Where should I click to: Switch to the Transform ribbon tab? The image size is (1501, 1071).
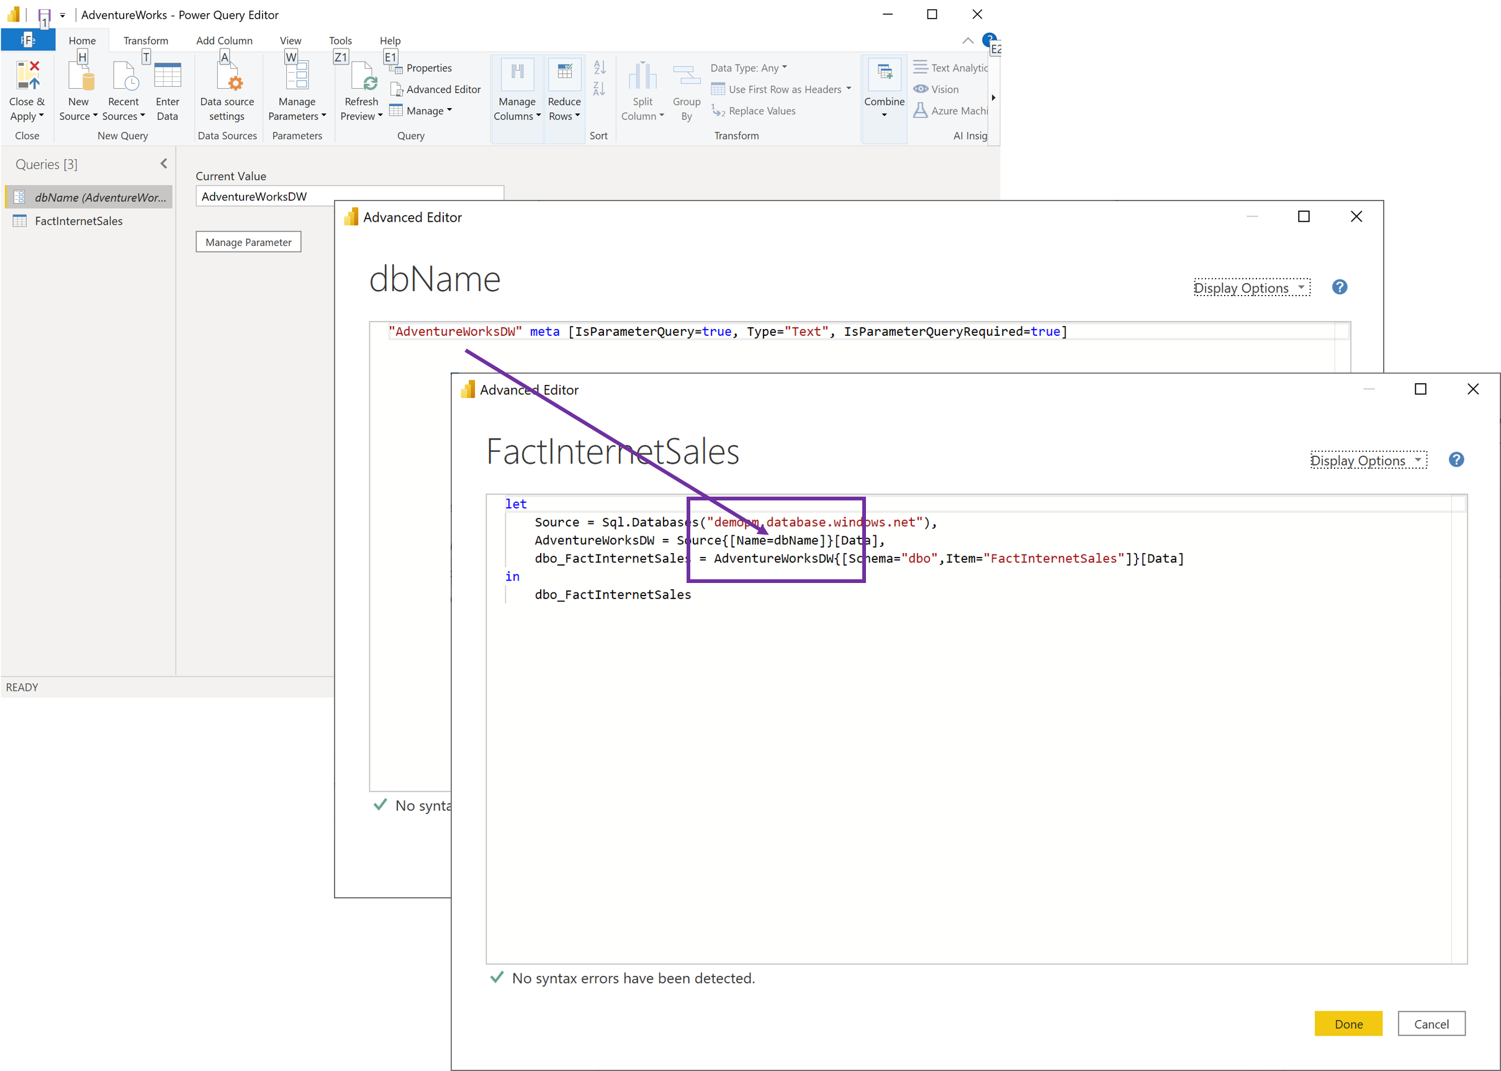[x=146, y=40]
